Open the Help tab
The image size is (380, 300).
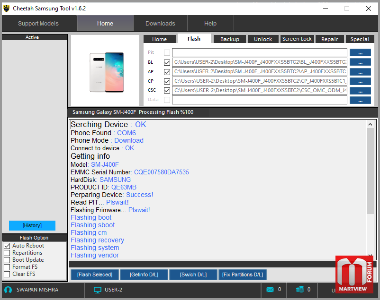click(x=210, y=24)
